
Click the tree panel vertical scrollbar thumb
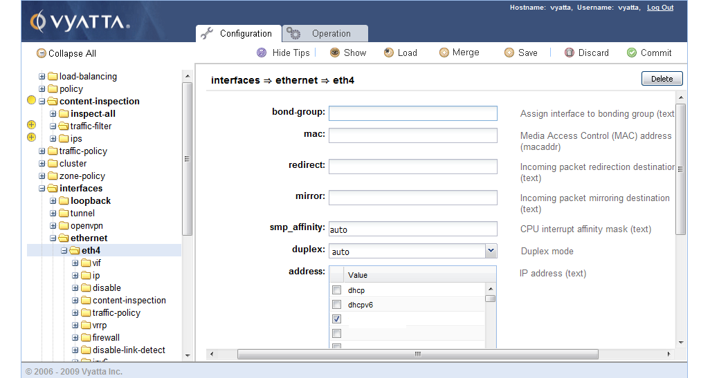187,159
